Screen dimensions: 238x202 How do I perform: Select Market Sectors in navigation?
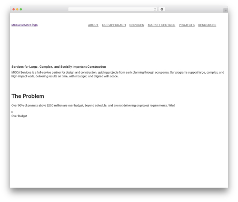click(x=161, y=25)
